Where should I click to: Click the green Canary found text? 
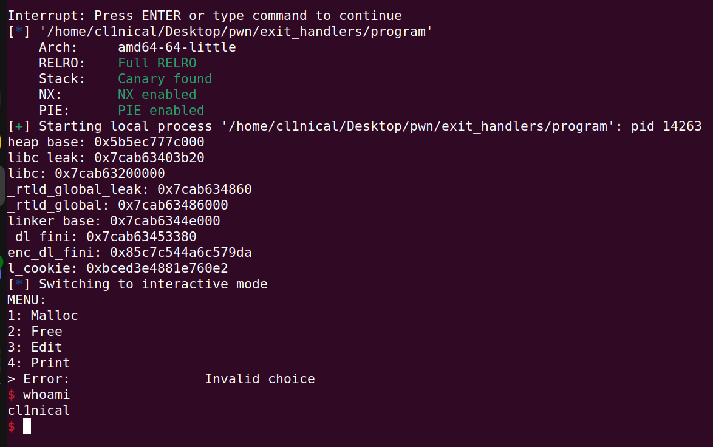tap(165, 79)
